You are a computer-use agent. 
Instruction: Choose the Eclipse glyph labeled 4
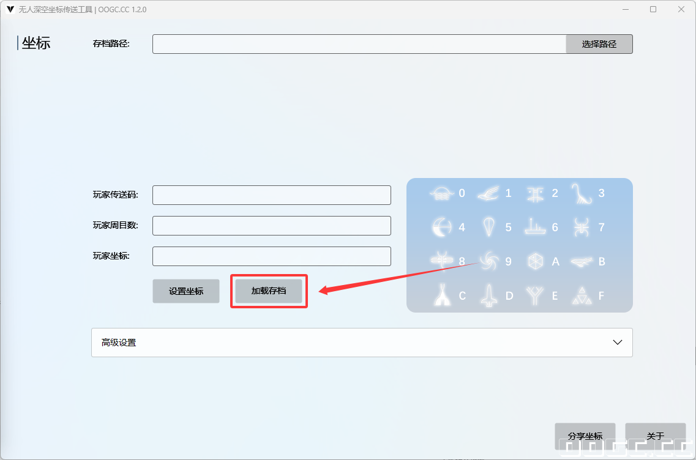click(x=441, y=227)
